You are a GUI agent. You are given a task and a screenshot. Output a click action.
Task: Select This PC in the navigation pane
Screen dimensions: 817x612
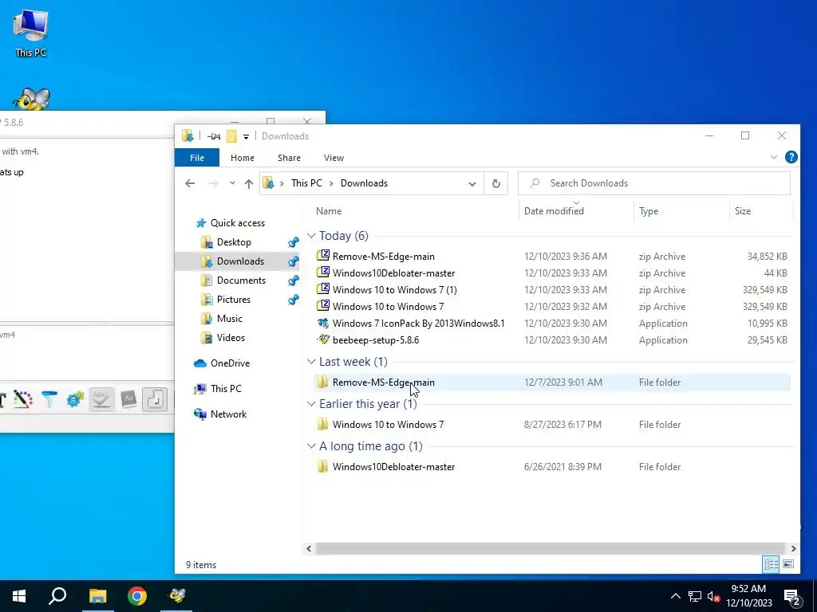point(226,389)
